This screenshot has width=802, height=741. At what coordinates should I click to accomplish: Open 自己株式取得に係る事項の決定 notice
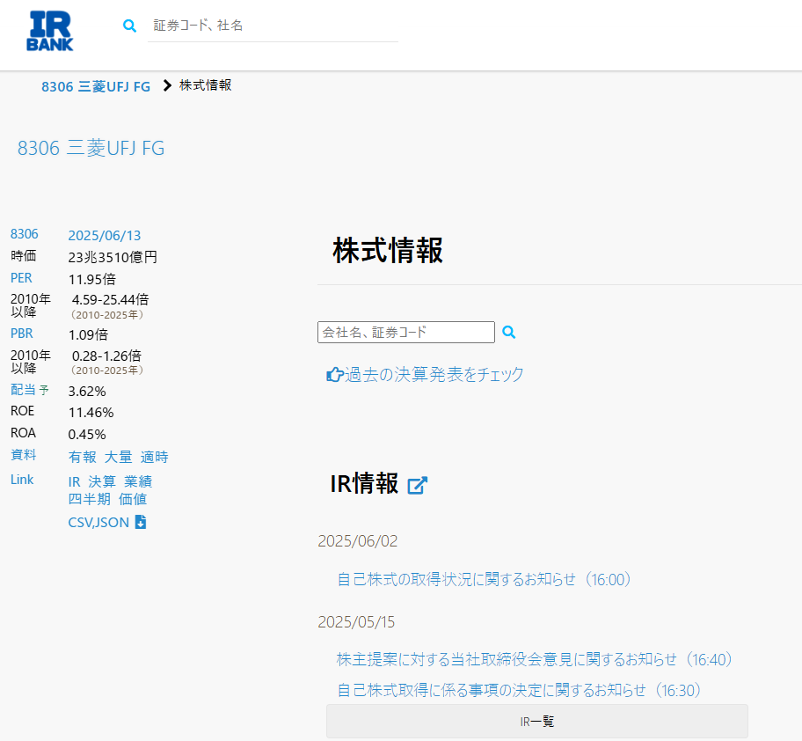(x=519, y=690)
